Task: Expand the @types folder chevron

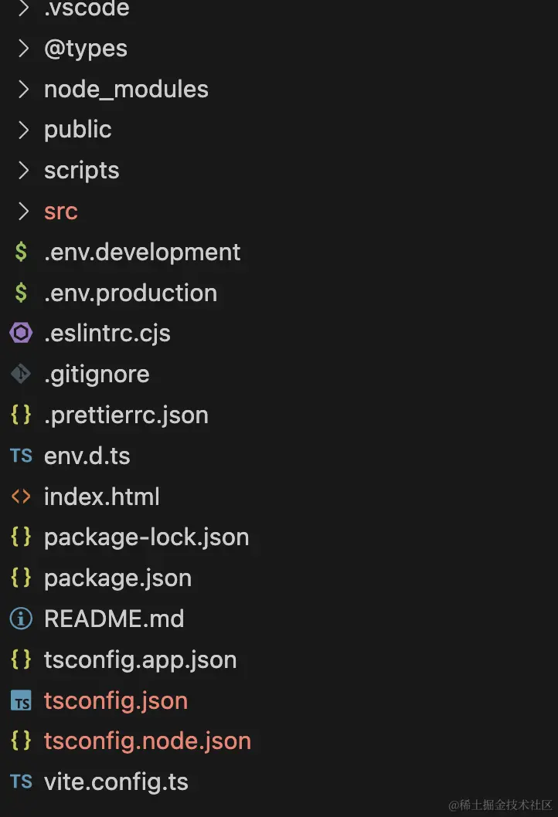Action: click(x=23, y=49)
